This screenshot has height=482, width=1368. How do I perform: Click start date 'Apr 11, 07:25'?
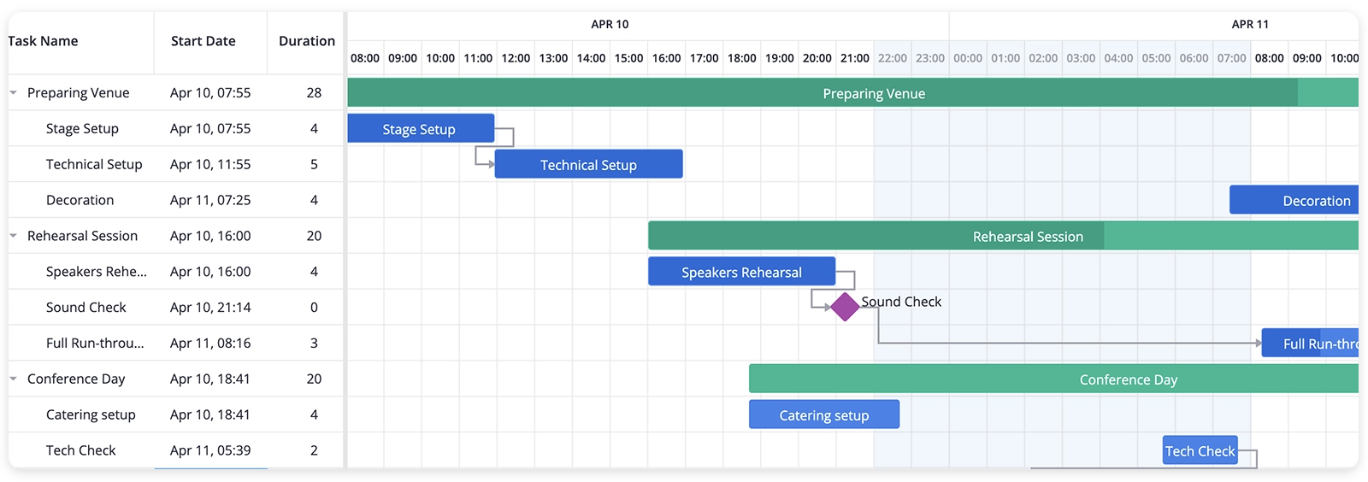(x=210, y=200)
